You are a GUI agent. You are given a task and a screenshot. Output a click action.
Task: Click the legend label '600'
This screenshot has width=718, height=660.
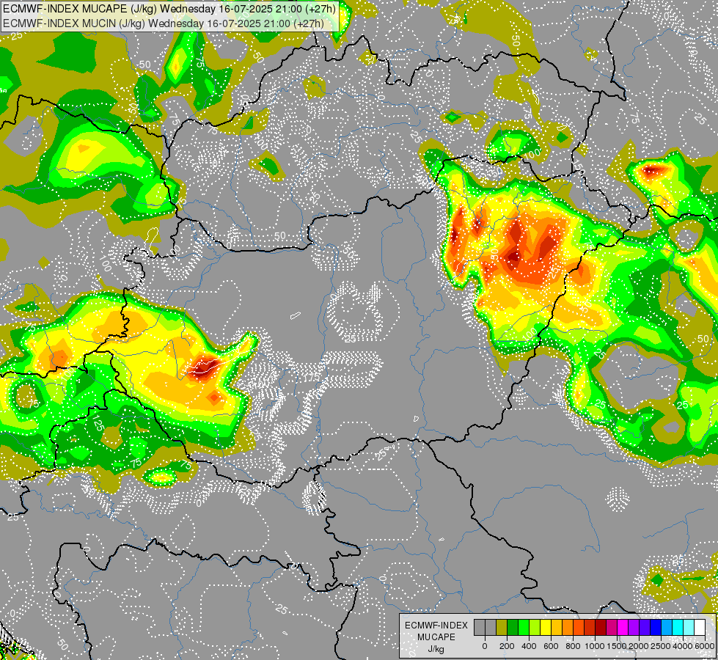pyautogui.click(x=551, y=646)
